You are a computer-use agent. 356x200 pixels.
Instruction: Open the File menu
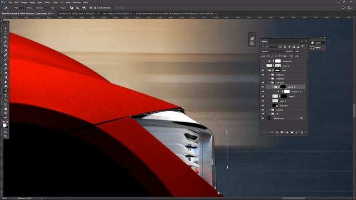(x=10, y=2)
